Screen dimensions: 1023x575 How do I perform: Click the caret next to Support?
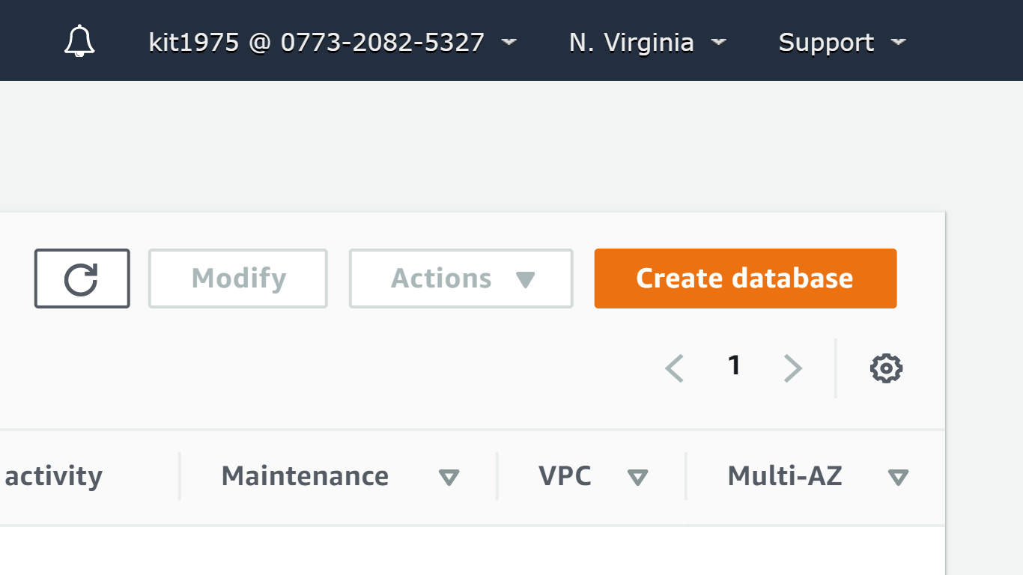click(899, 42)
